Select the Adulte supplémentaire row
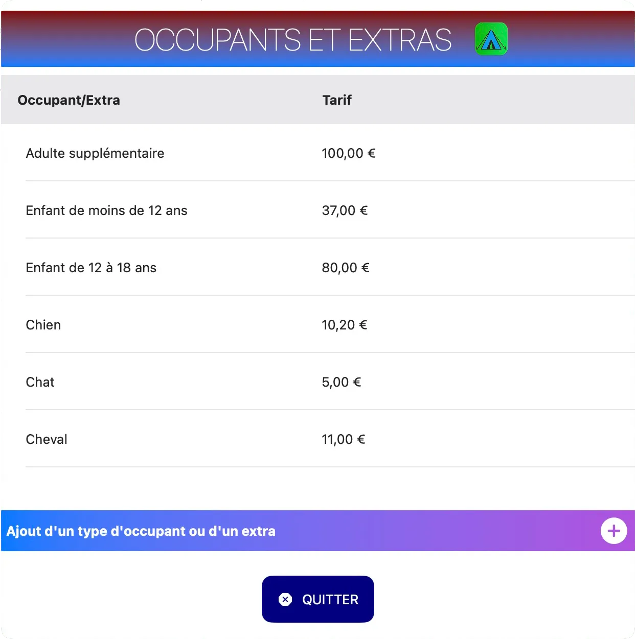This screenshot has width=636, height=639. coord(95,153)
